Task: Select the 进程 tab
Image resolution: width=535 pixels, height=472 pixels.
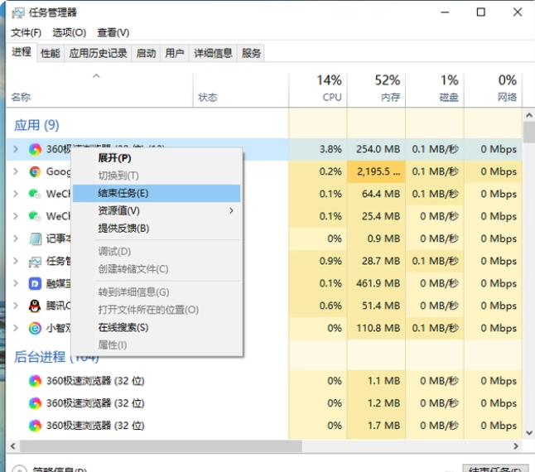Action: [22, 52]
